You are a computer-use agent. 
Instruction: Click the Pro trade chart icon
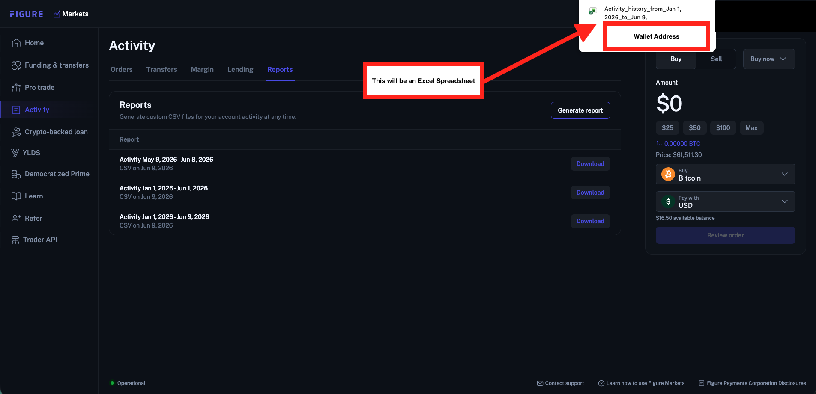click(16, 88)
